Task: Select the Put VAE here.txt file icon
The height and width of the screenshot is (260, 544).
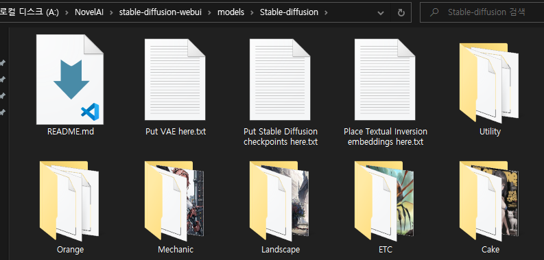Action: tap(175, 80)
